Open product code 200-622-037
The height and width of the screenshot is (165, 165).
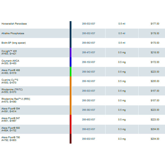coord(89,129)
